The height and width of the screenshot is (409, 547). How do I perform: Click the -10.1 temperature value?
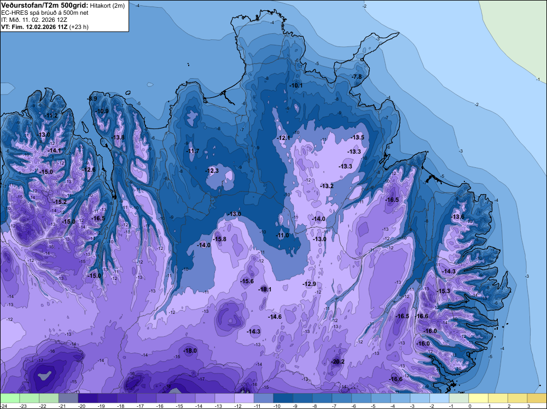point(296,85)
